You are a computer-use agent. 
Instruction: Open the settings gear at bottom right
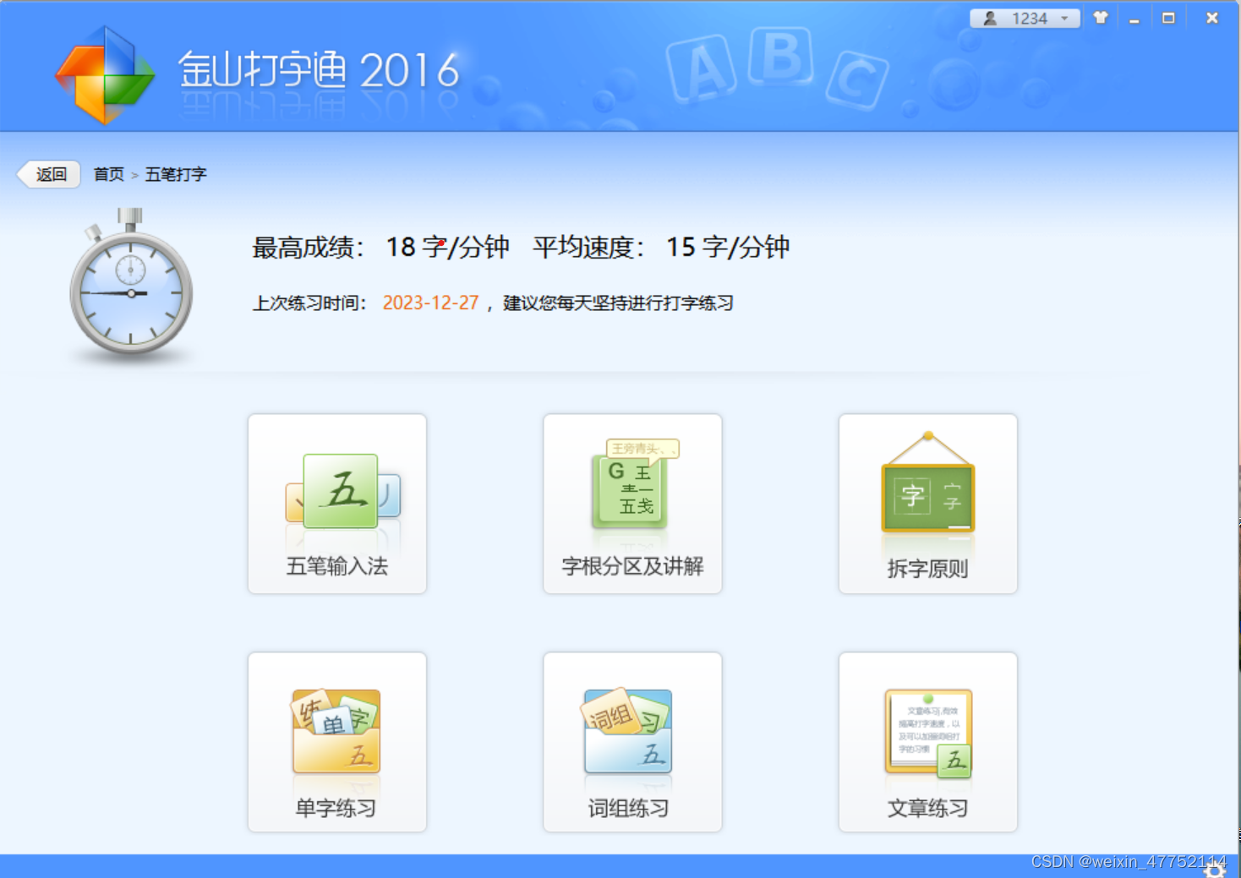coord(1216,869)
